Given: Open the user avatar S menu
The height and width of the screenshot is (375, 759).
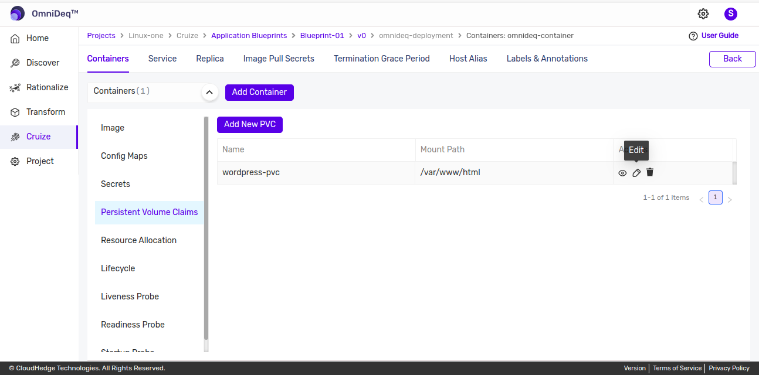Looking at the screenshot, I should coord(730,13).
